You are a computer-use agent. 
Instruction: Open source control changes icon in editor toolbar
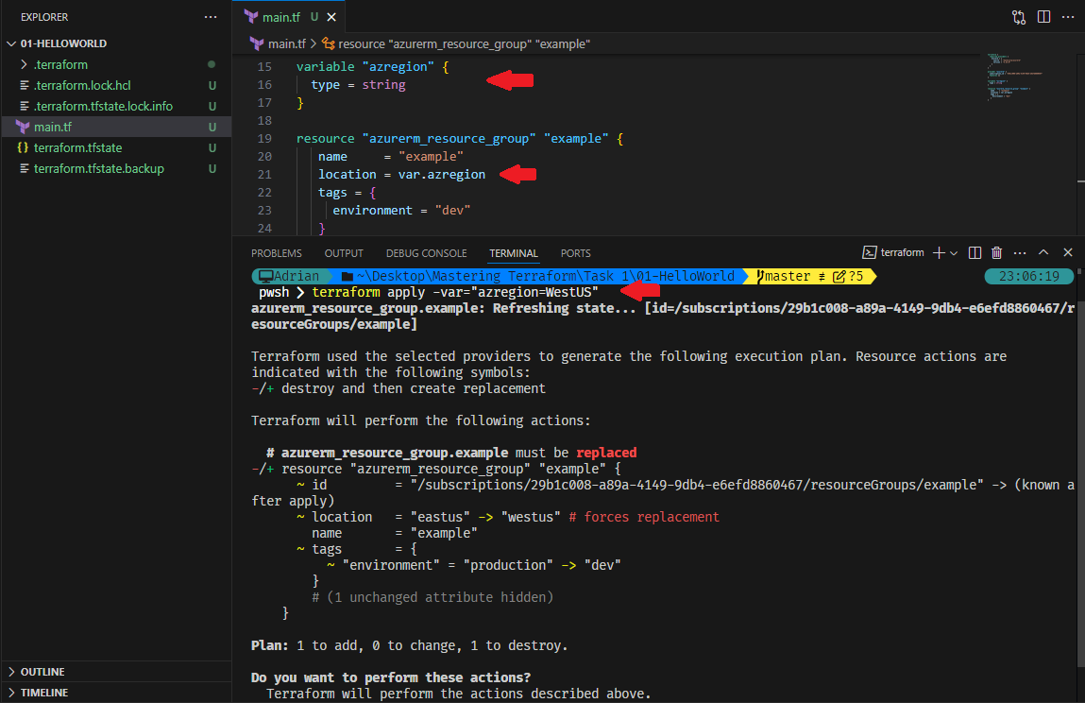pyautogui.click(x=1019, y=17)
